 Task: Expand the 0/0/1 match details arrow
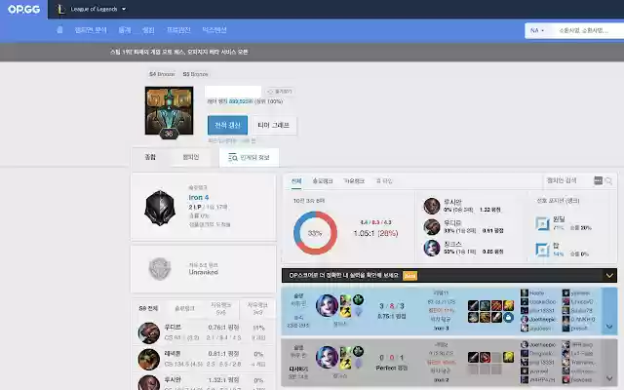[609, 363]
